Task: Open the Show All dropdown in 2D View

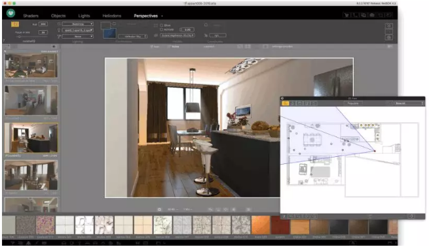Action: (x=409, y=103)
